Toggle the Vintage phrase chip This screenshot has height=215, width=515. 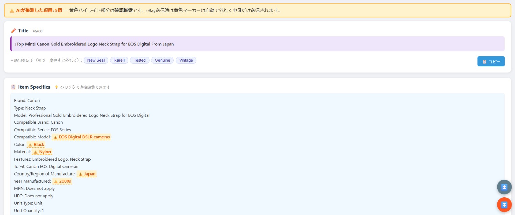[186, 60]
